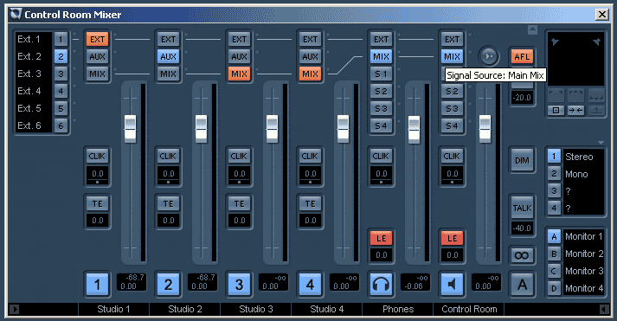The height and width of the screenshot is (321, 617).
Task: Toggle Studio 4 on with button 4
Action: tap(310, 284)
